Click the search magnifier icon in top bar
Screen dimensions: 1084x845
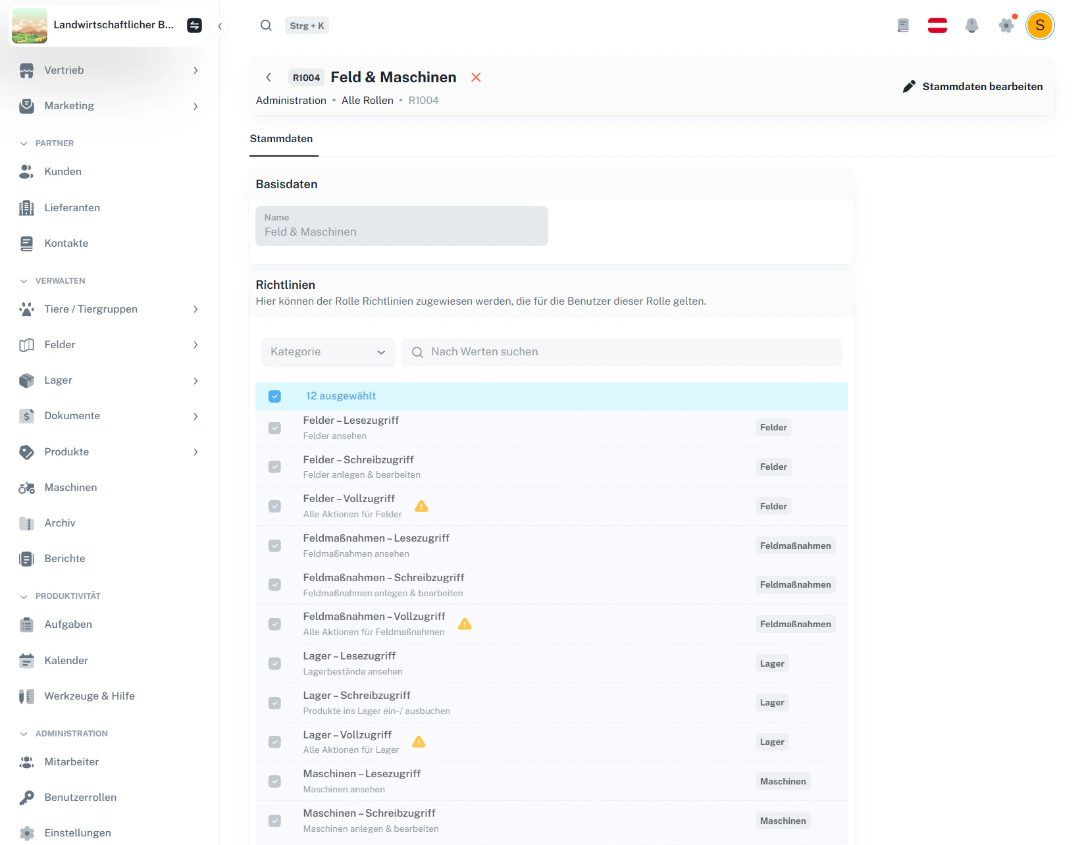[266, 26]
